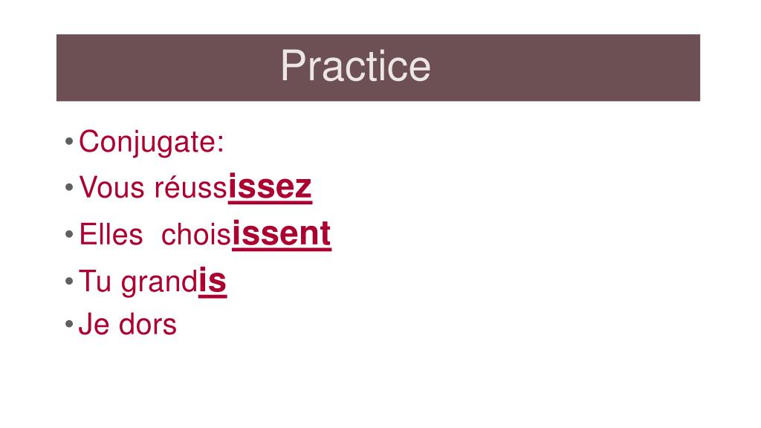Click the bullet before Elles choisissent
761x428 pixels.
click(69, 234)
